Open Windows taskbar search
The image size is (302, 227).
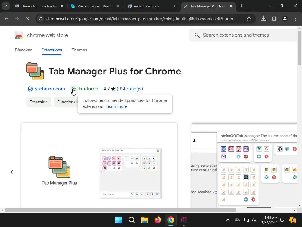(132, 220)
